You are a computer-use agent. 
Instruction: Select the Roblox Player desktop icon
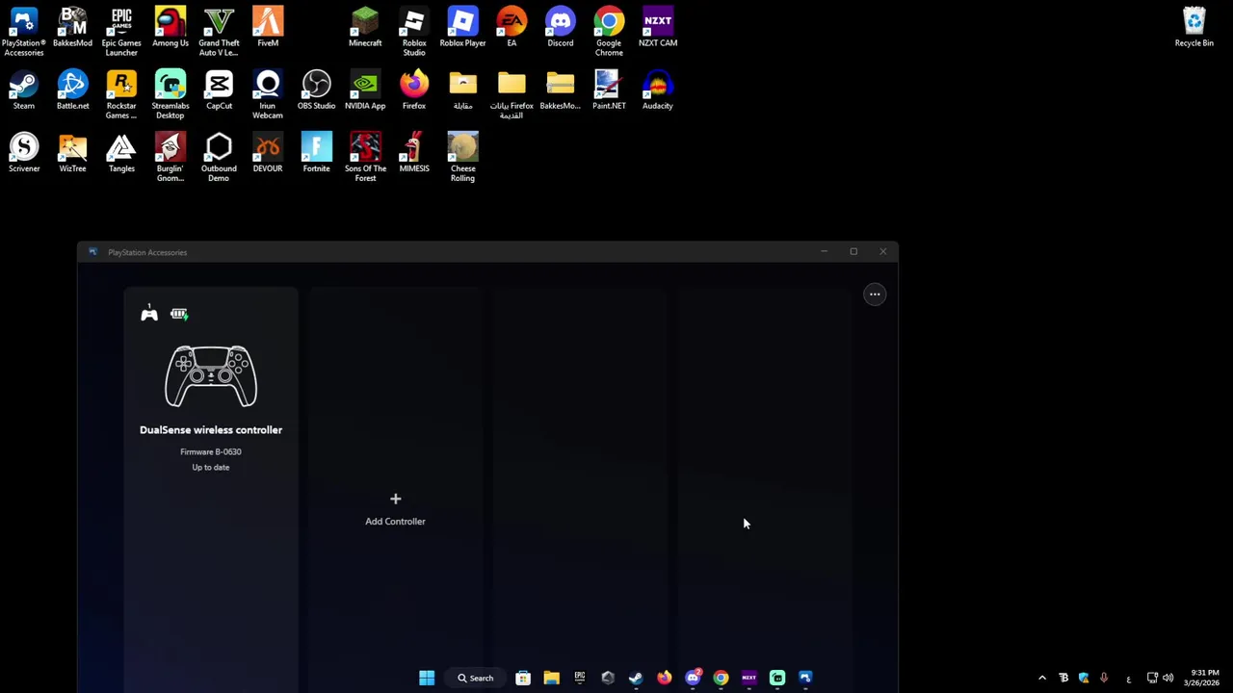(x=462, y=27)
